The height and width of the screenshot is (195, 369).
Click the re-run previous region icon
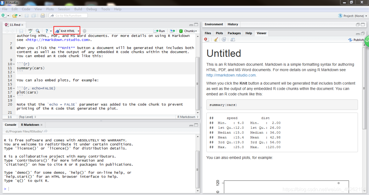tap(173, 31)
